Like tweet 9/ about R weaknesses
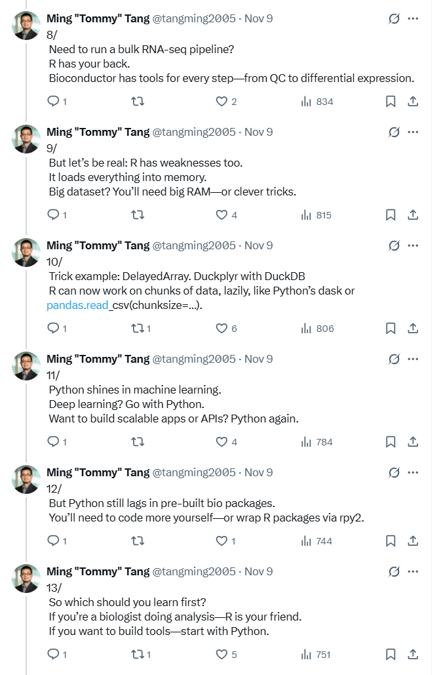This screenshot has width=441, height=675. pyautogui.click(x=221, y=215)
